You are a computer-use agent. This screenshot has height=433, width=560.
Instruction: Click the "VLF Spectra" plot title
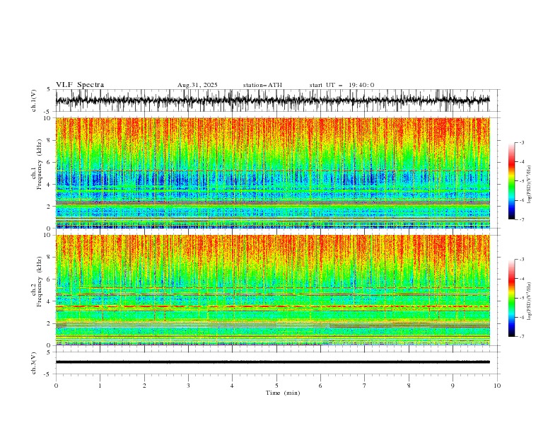pyautogui.click(x=80, y=85)
